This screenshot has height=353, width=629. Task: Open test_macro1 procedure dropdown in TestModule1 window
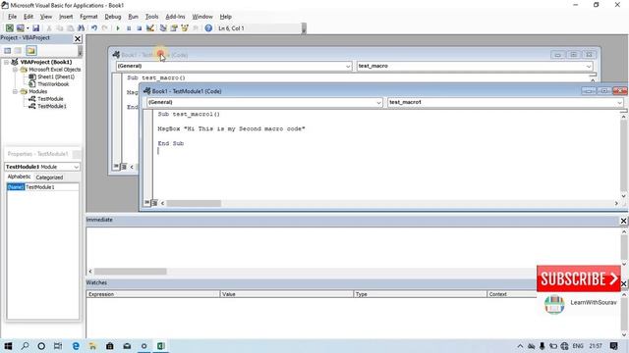(x=620, y=102)
